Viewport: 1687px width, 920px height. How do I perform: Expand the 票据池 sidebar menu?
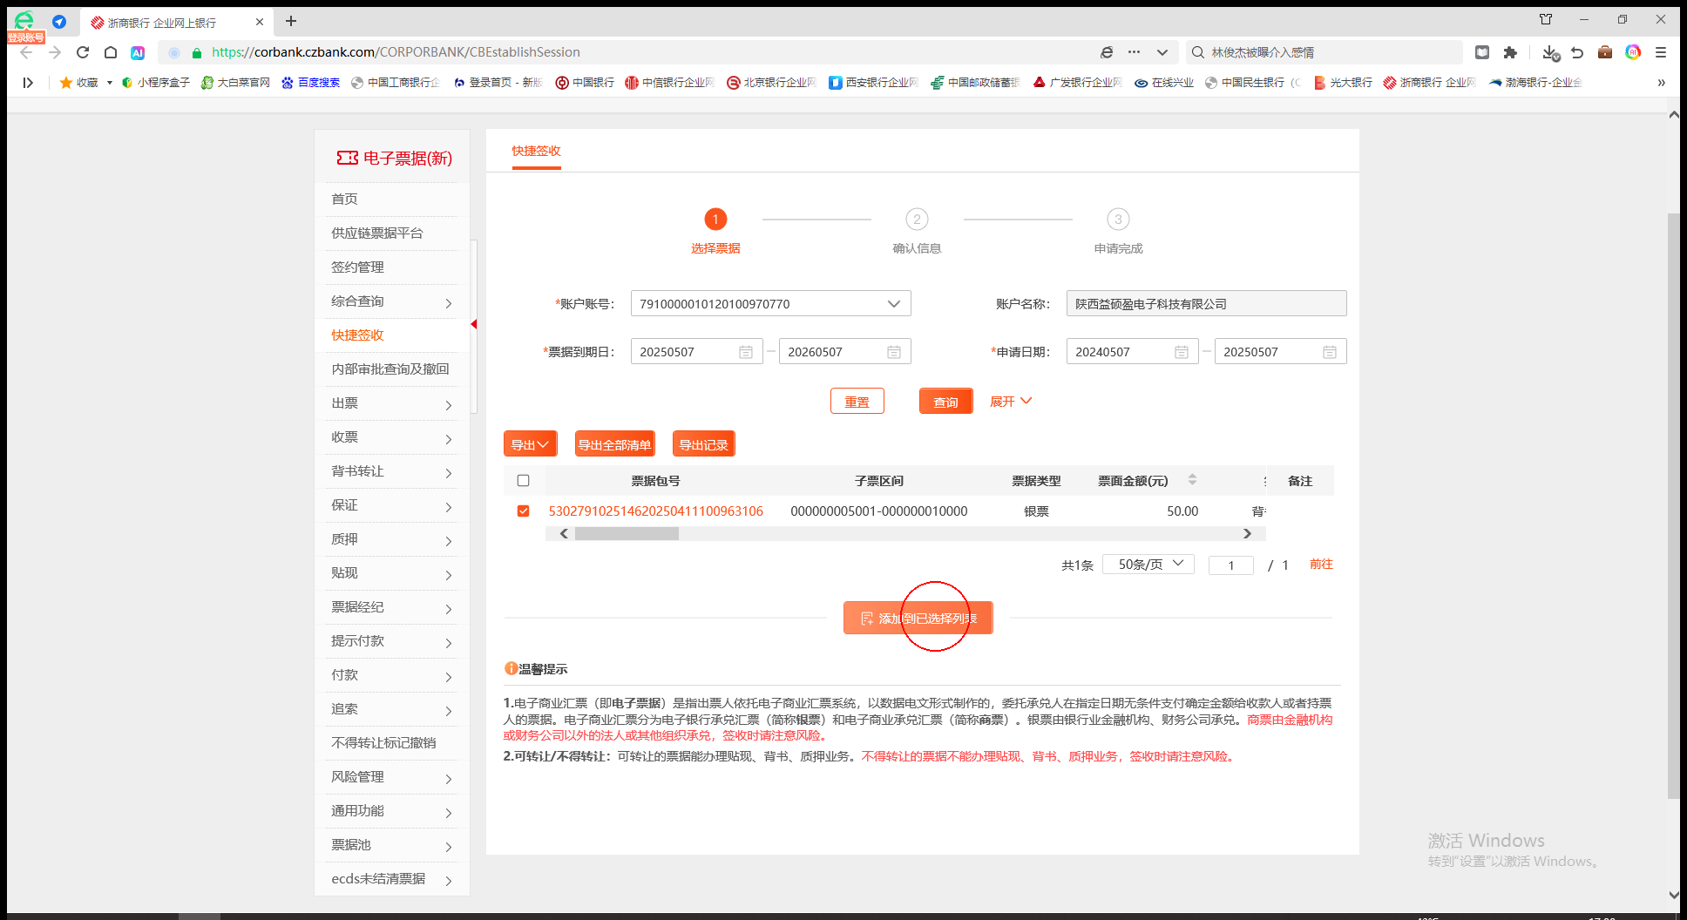[391, 845]
